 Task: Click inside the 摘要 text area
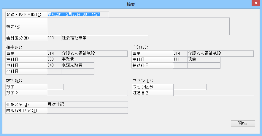click(138, 26)
